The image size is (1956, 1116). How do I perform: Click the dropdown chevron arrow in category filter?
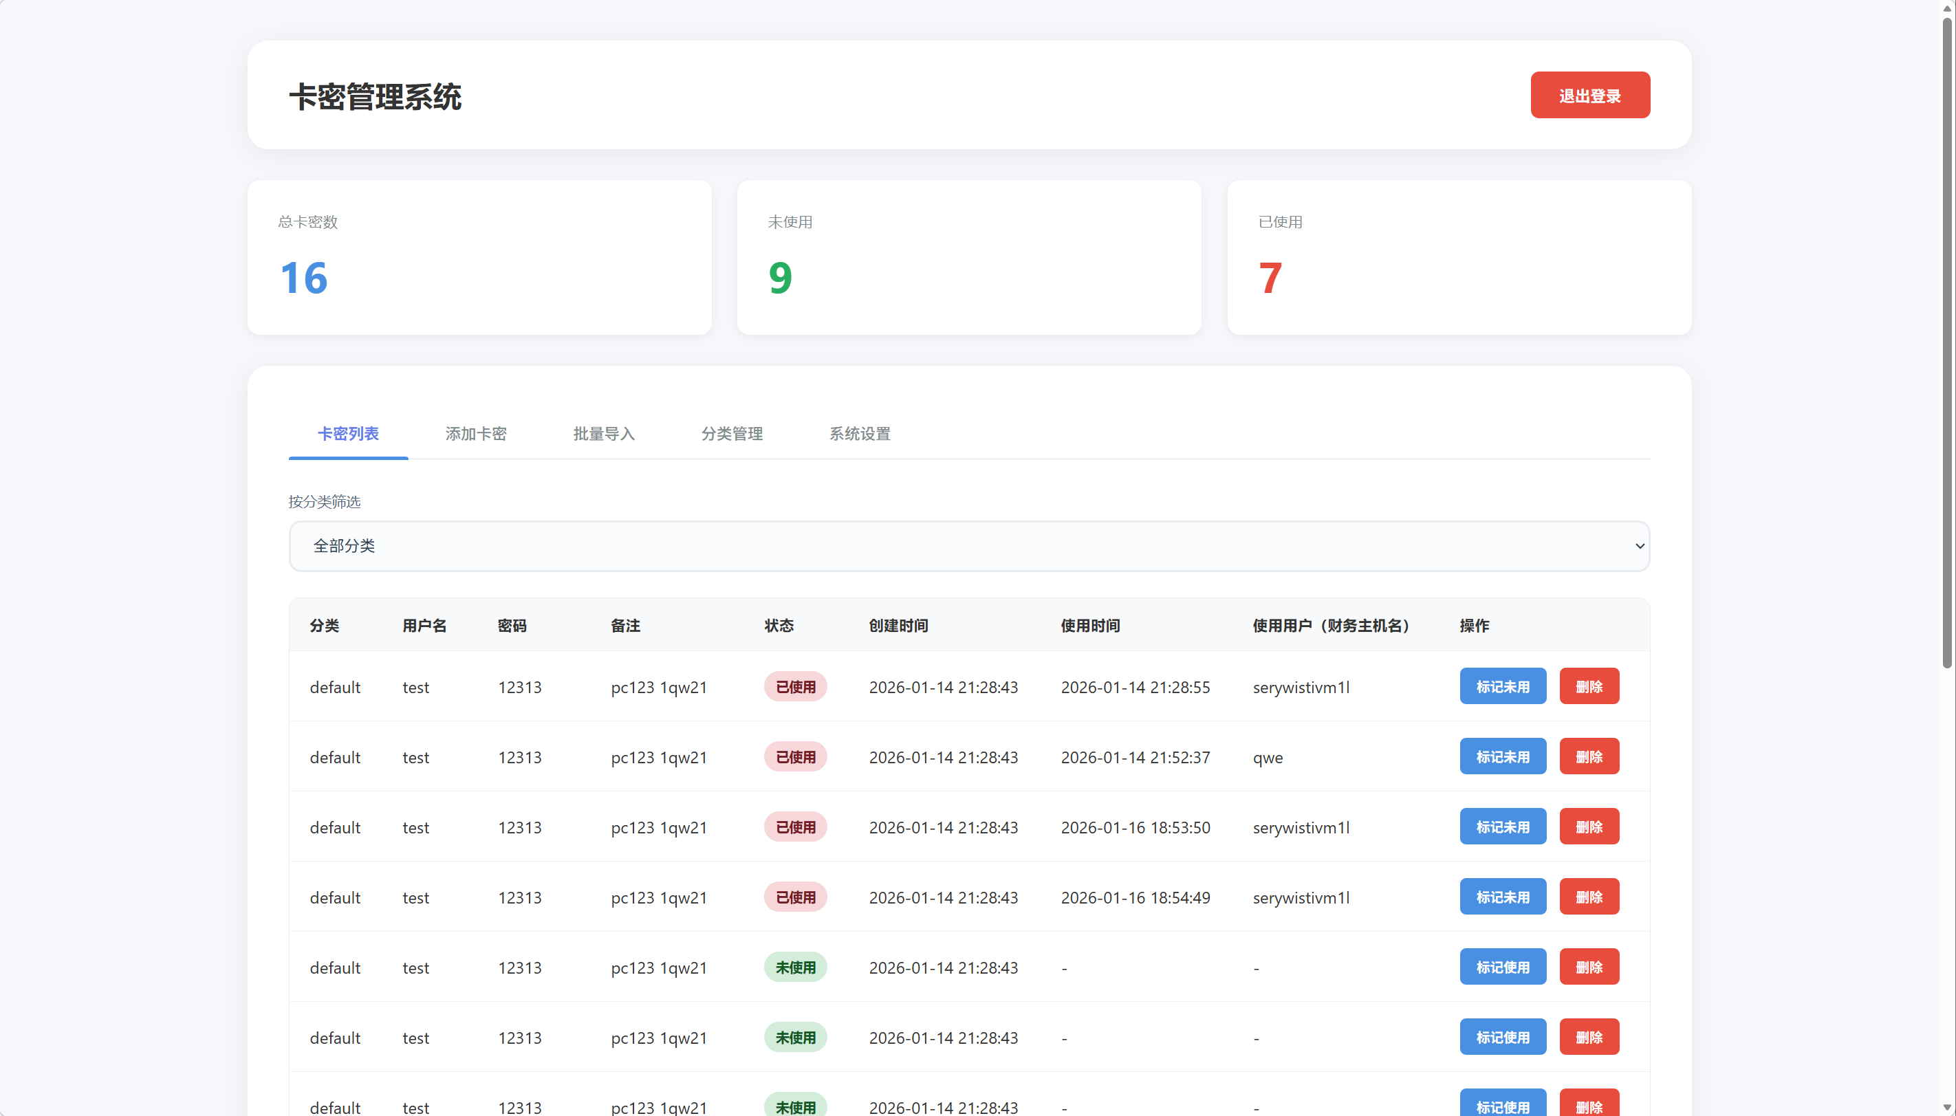[x=1640, y=546]
